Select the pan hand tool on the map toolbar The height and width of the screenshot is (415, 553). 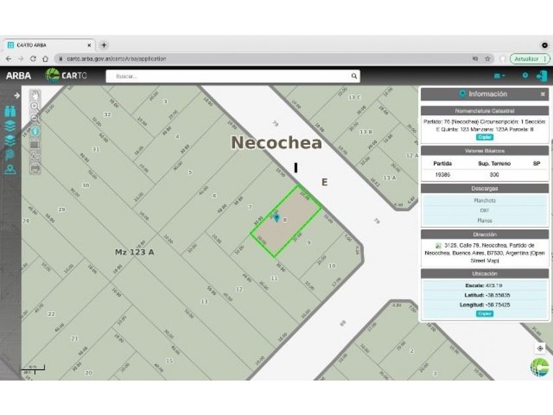coord(36,95)
